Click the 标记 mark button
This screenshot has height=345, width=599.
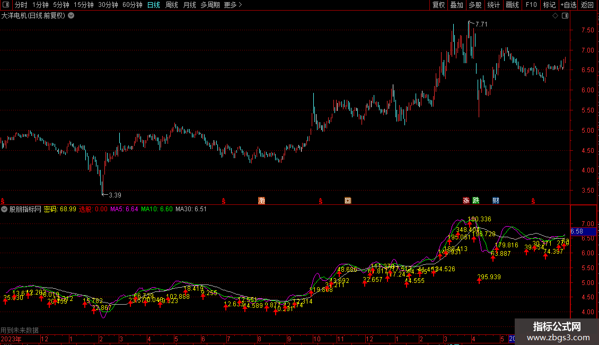click(x=549, y=5)
